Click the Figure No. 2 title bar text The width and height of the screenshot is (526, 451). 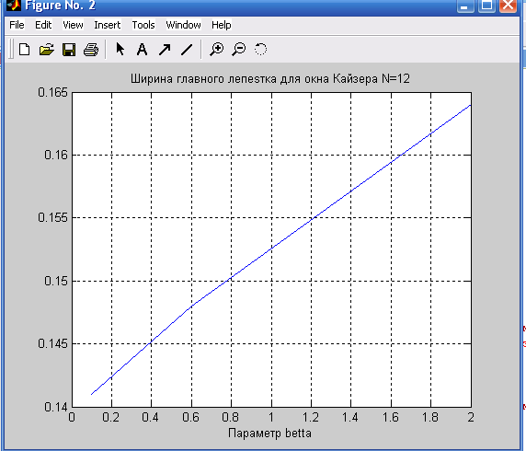tap(61, 6)
